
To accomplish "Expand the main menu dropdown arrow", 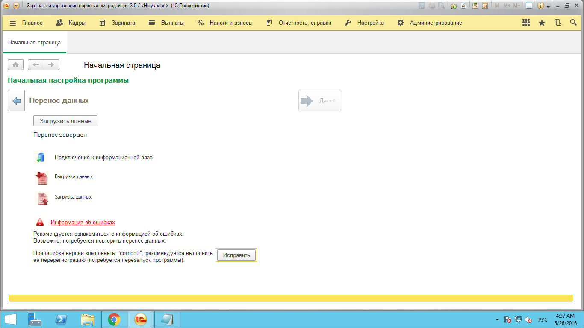I will coord(16,6).
